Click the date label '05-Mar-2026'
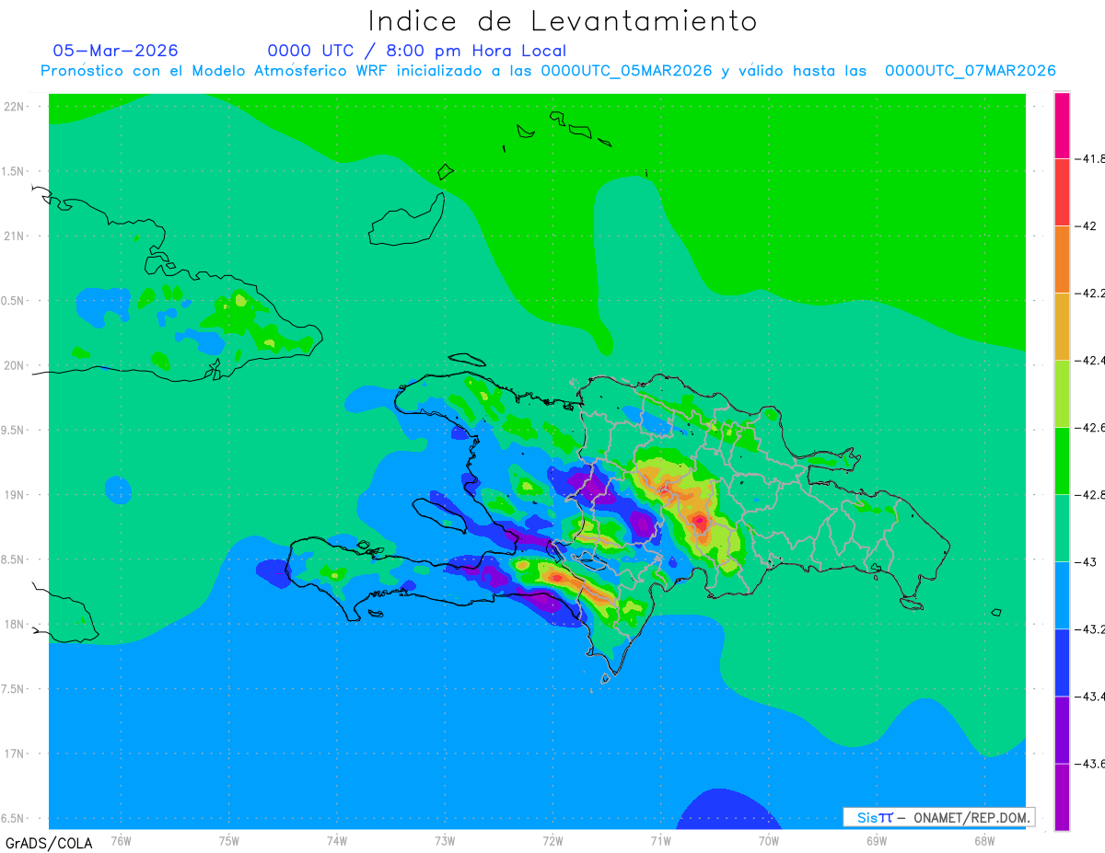Screen dimensions: 1105x853 click(x=115, y=51)
